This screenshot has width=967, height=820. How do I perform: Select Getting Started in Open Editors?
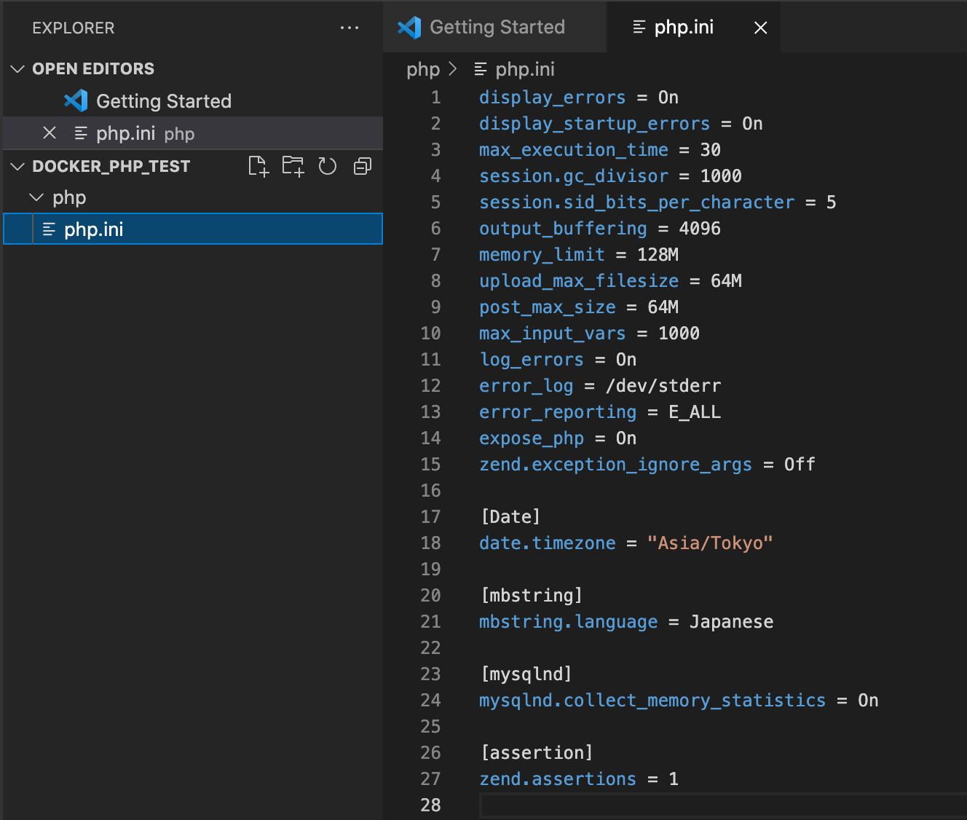[x=163, y=101]
